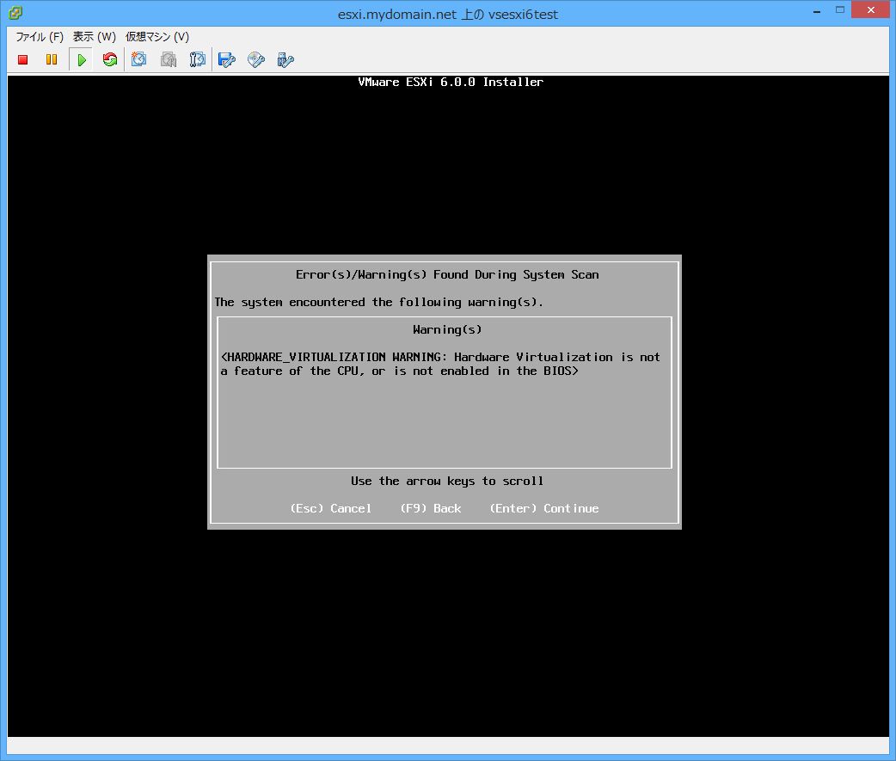Open the ファイル (F) menu
Screen dimensions: 896x761
pyautogui.click(x=40, y=37)
